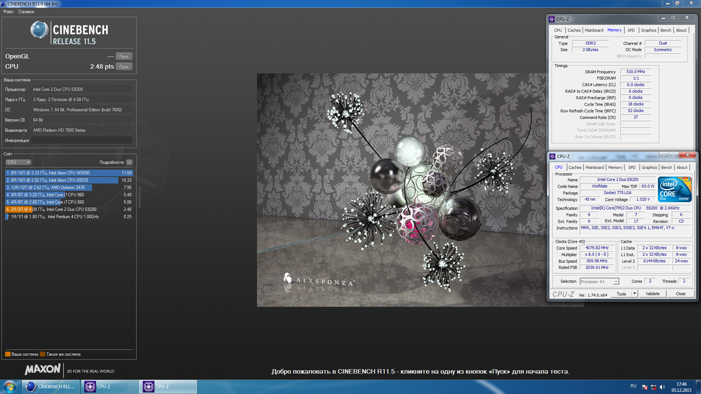701x394 pixels.
Task: Click the Cinebench window title bar icon
Action: pyautogui.click(x=3, y=4)
